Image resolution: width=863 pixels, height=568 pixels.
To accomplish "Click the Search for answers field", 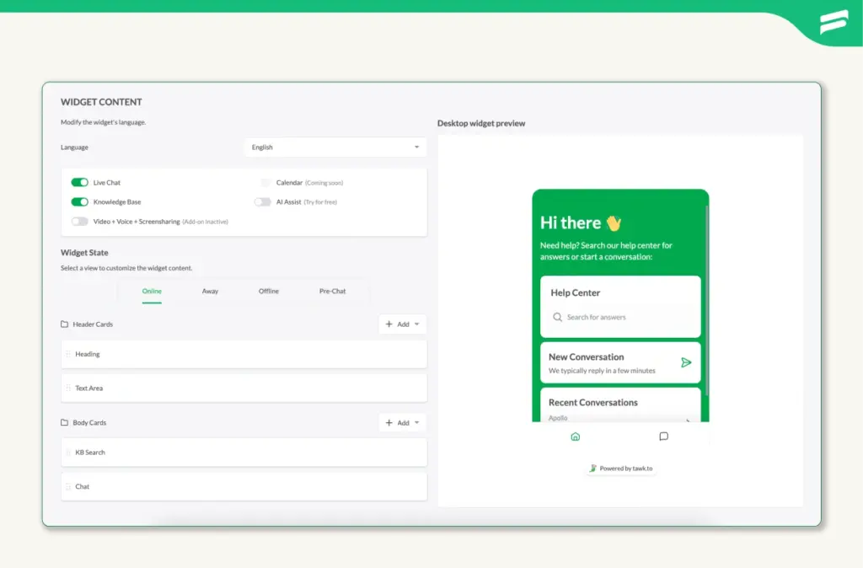I will tap(620, 317).
